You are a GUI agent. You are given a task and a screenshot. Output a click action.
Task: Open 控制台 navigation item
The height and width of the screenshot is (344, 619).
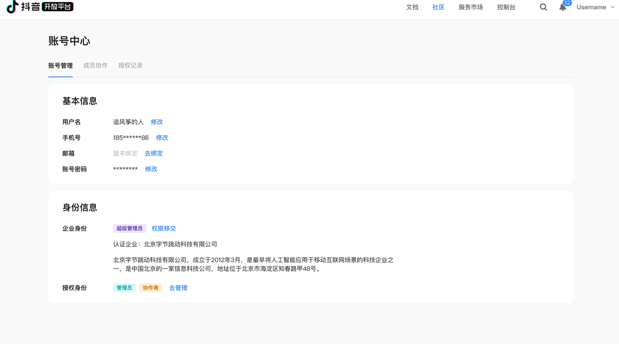coord(506,7)
